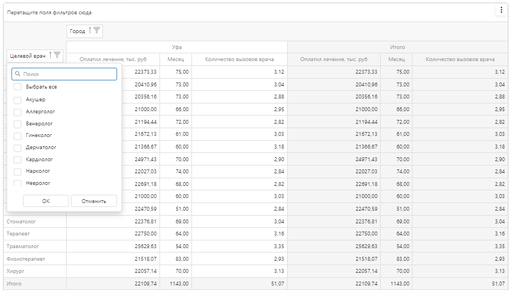
Task: Check the Выбрать все checkbox
Action: 18,87
